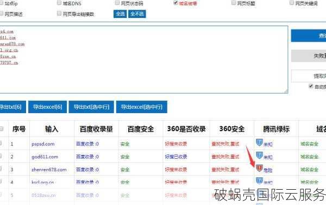The width and height of the screenshot is (326, 205).
Task: Open the god611.com link
Action: pos(45,157)
